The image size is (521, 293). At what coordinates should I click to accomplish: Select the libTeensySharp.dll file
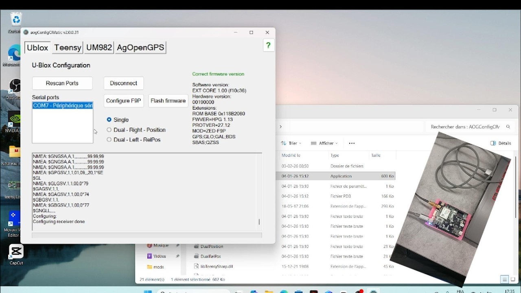[x=216, y=267]
